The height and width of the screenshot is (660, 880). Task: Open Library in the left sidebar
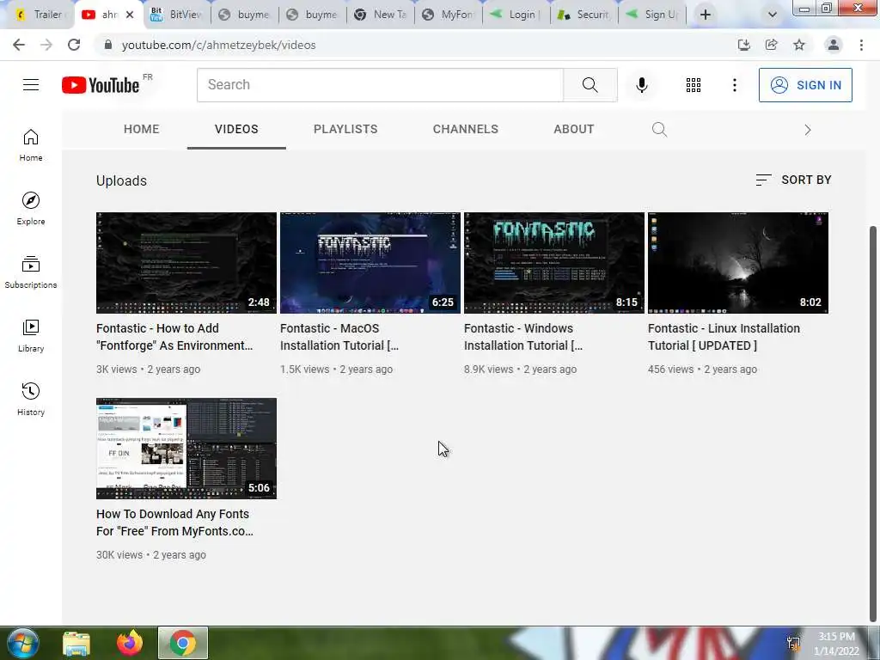[x=31, y=336]
